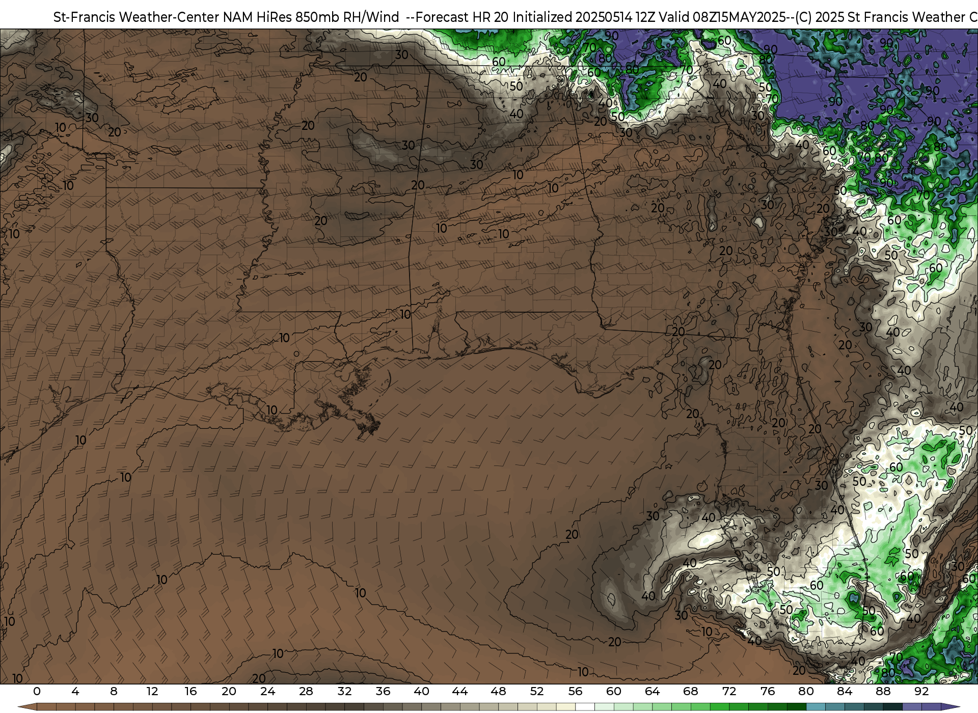The width and height of the screenshot is (978, 713).
Task: Click the '48' label on the color scale
Action: click(498, 691)
